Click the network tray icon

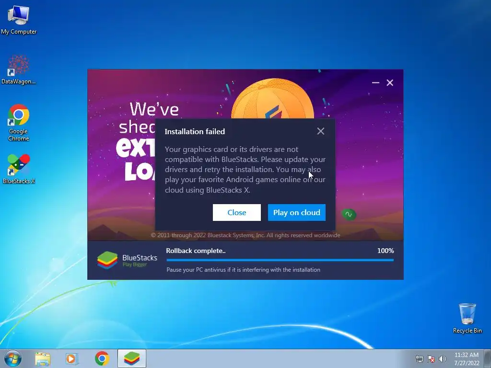pyautogui.click(x=419, y=359)
